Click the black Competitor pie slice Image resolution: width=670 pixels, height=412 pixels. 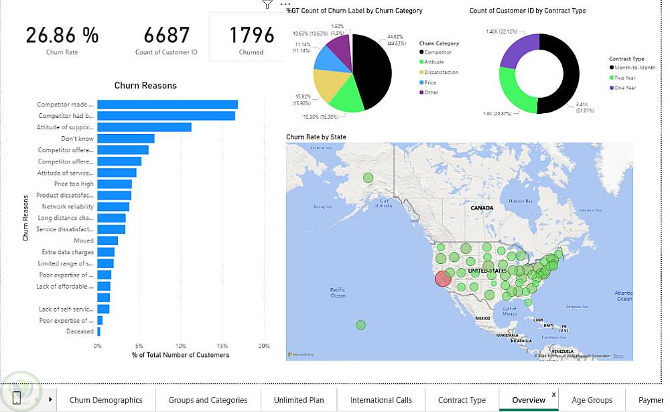(x=374, y=70)
